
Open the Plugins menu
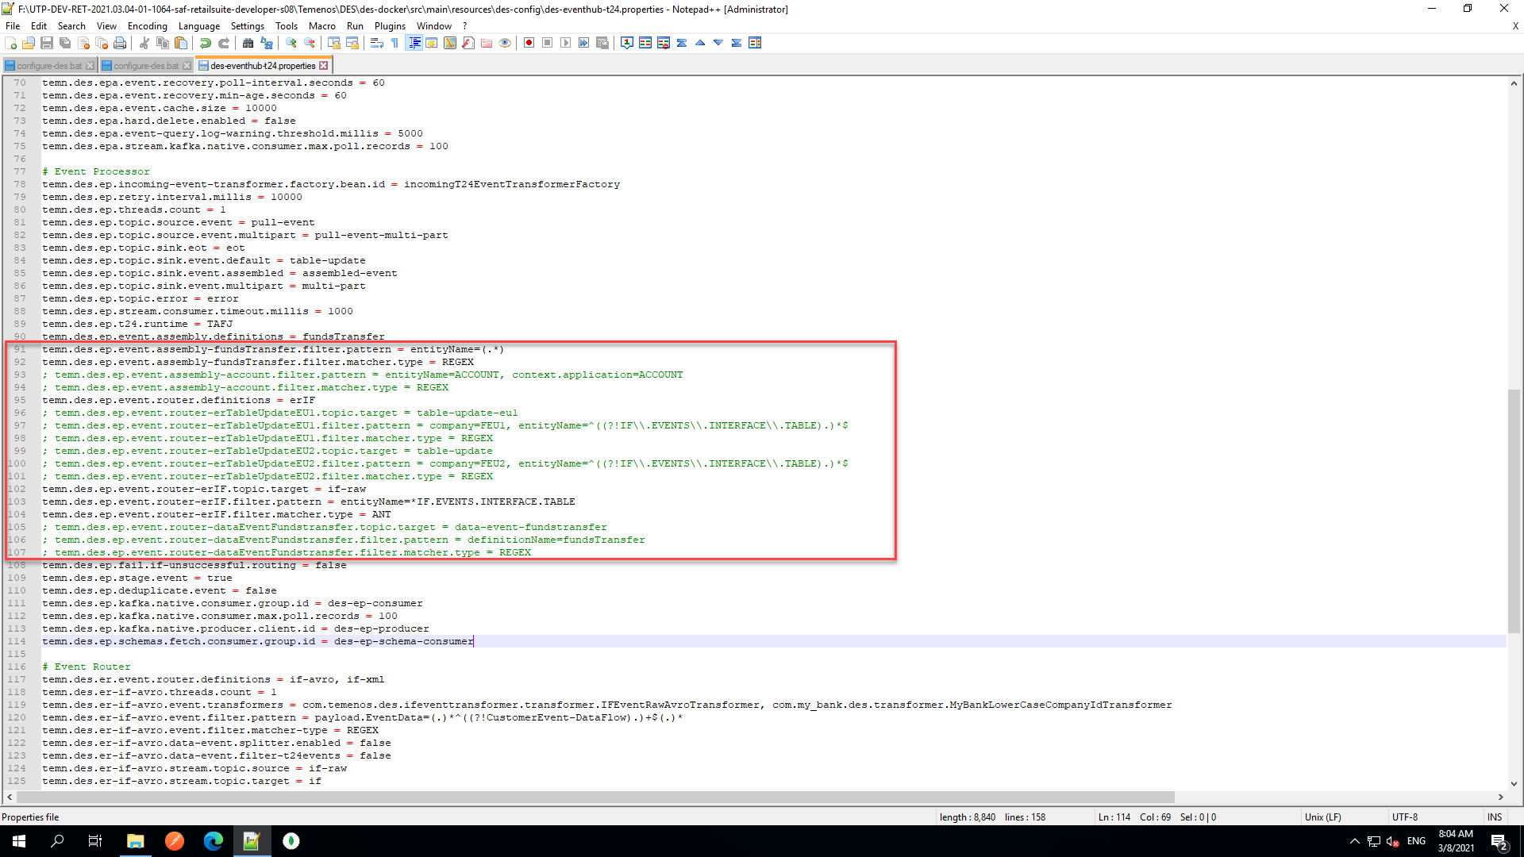pyautogui.click(x=390, y=26)
